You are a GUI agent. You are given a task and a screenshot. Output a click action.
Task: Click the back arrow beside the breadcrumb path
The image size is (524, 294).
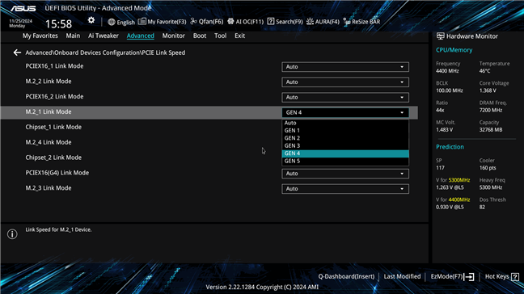coord(17,52)
